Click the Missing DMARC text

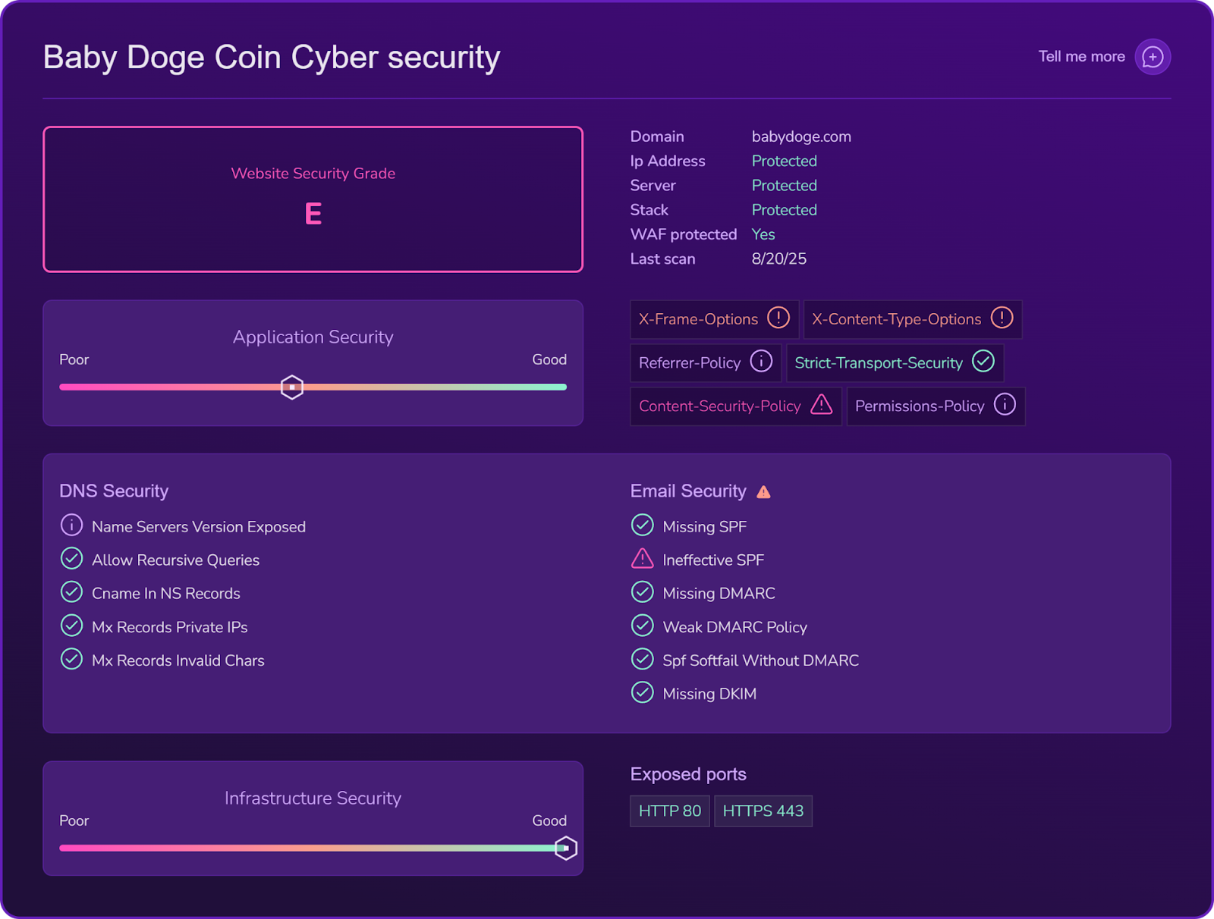click(x=719, y=594)
